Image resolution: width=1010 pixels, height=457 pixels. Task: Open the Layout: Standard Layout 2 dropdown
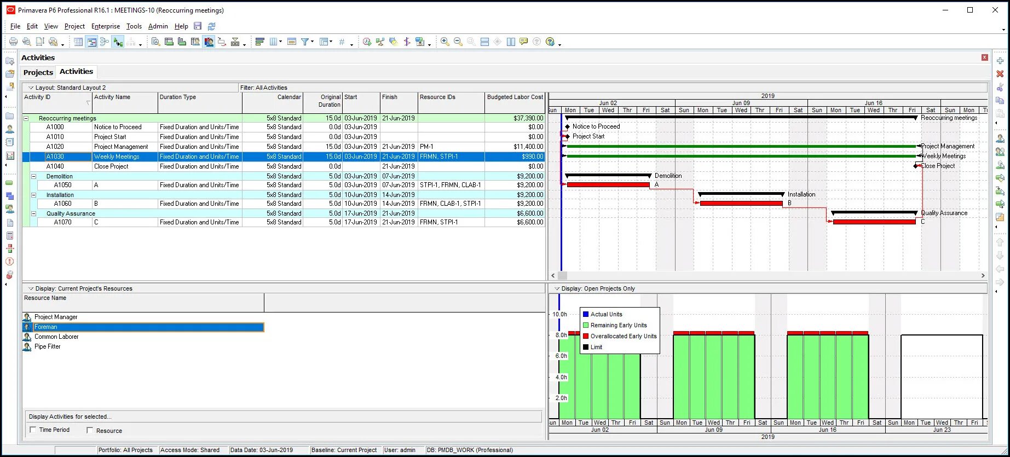tap(31, 88)
